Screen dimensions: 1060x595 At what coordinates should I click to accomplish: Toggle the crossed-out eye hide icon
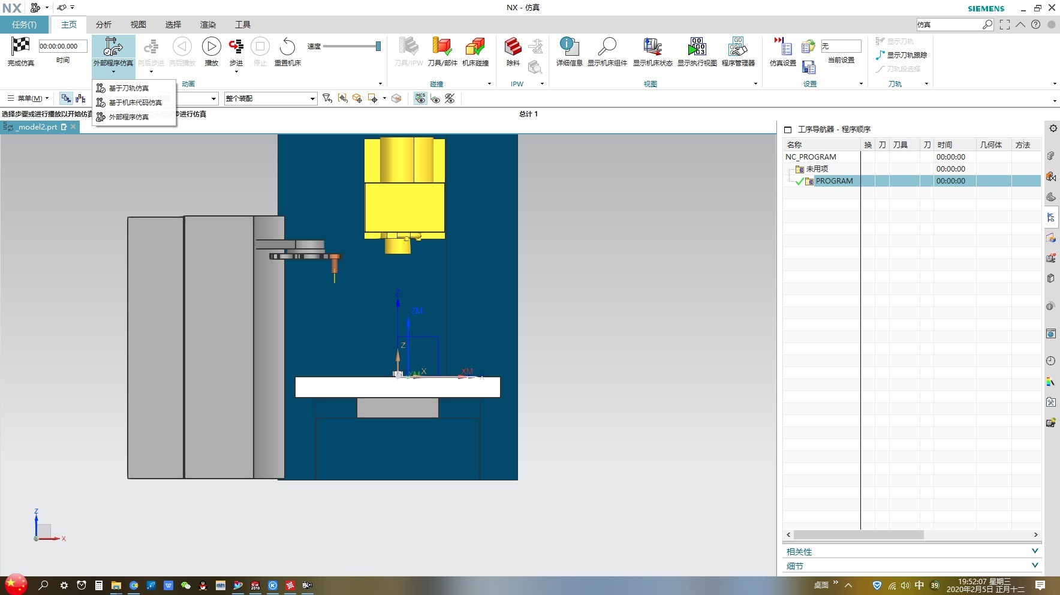(x=450, y=98)
